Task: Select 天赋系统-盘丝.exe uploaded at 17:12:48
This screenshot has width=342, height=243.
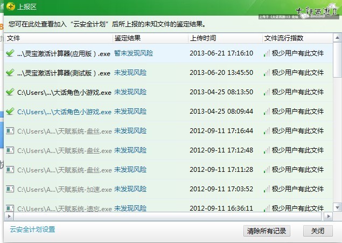Action: (x=65, y=150)
